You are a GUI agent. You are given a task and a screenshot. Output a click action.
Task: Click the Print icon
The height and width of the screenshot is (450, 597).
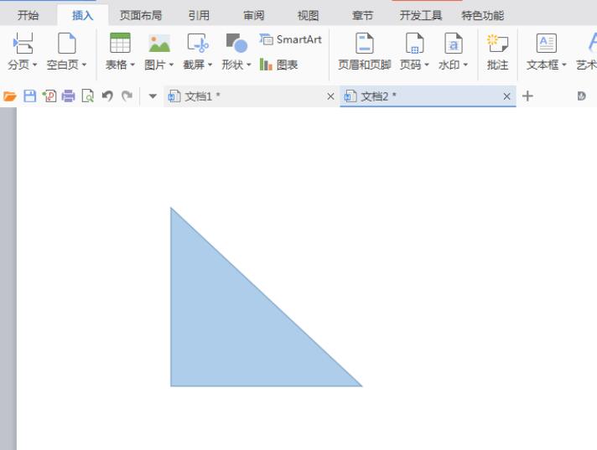click(69, 96)
